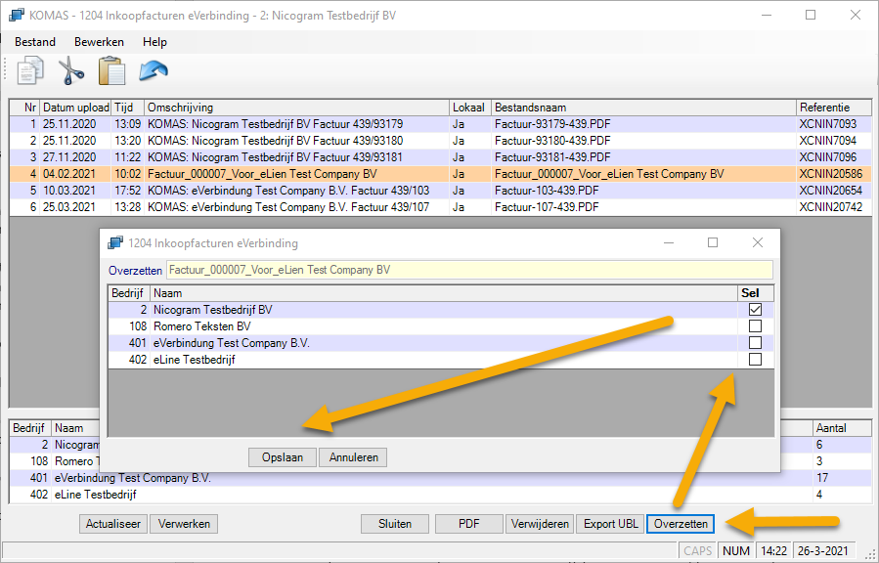Click the Verwerken button

184,524
